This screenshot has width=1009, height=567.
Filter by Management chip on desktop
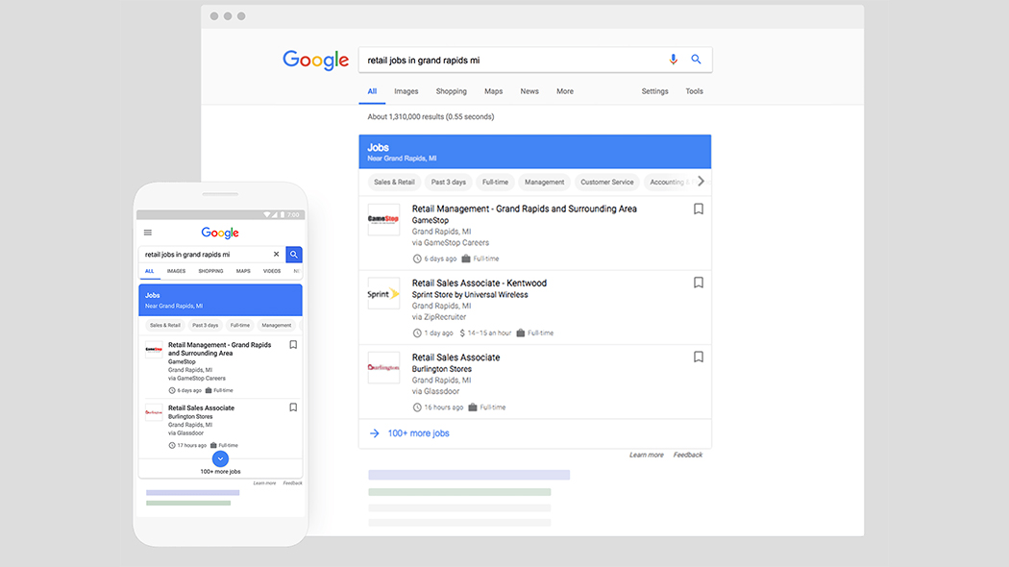(x=544, y=183)
